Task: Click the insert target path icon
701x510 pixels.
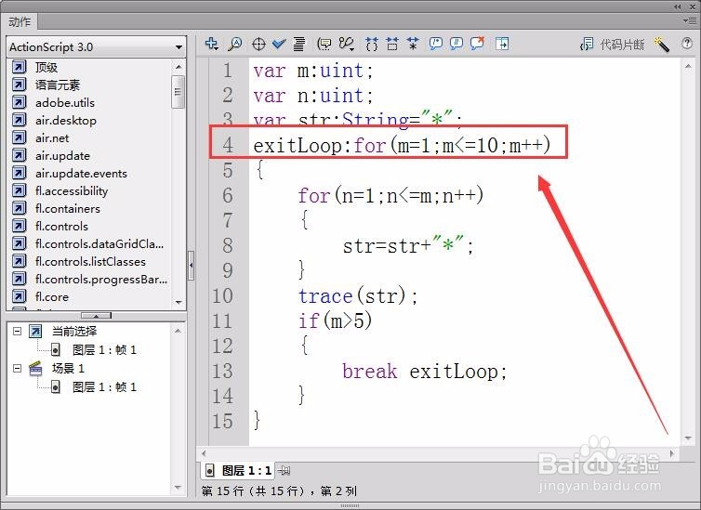Action: click(258, 44)
